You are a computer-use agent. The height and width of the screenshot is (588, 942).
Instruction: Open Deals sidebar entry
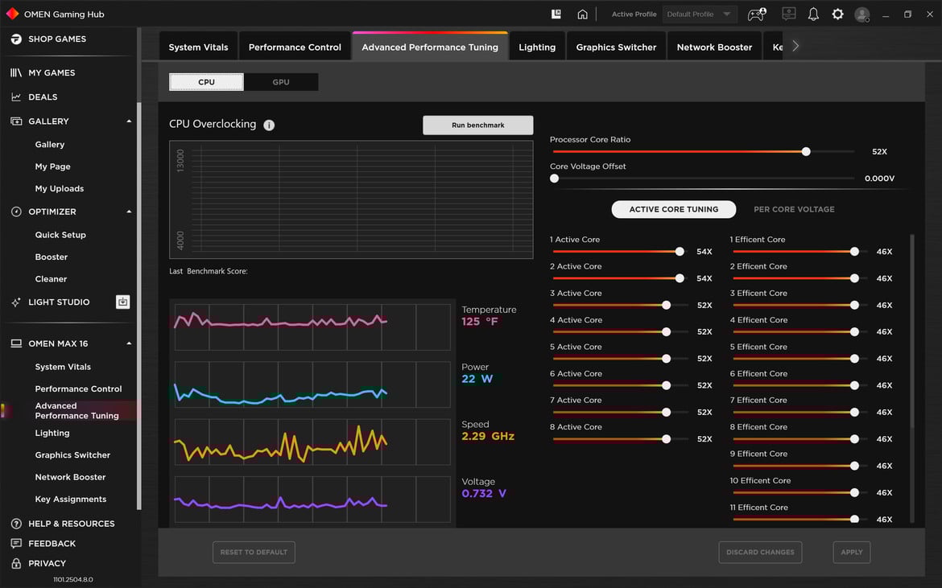(x=43, y=97)
